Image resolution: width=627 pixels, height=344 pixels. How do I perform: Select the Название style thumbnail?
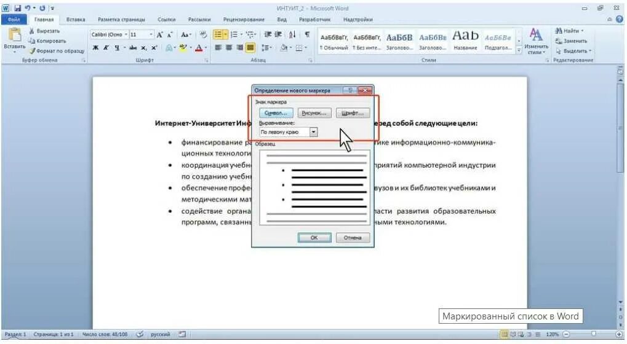(465, 42)
